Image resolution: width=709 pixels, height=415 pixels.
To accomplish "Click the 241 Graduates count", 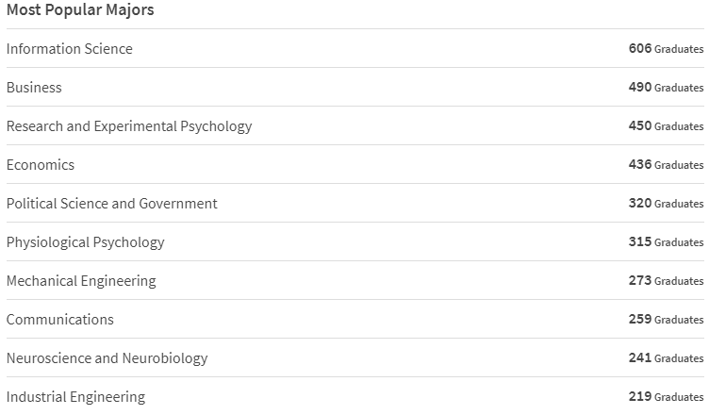I will click(666, 358).
